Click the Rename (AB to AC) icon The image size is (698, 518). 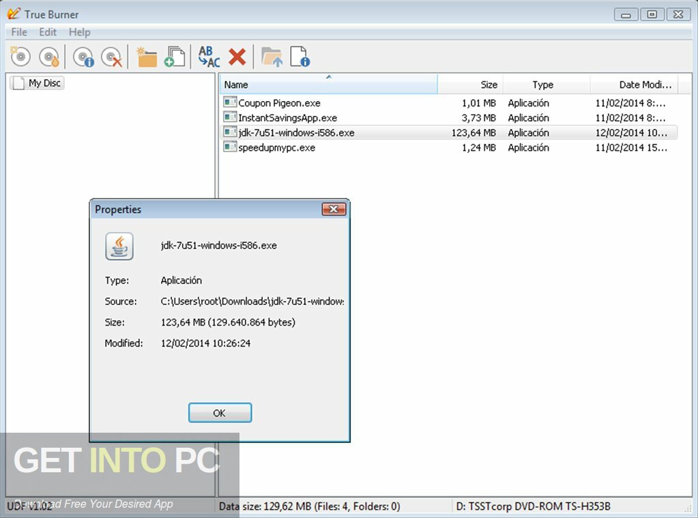tap(209, 57)
